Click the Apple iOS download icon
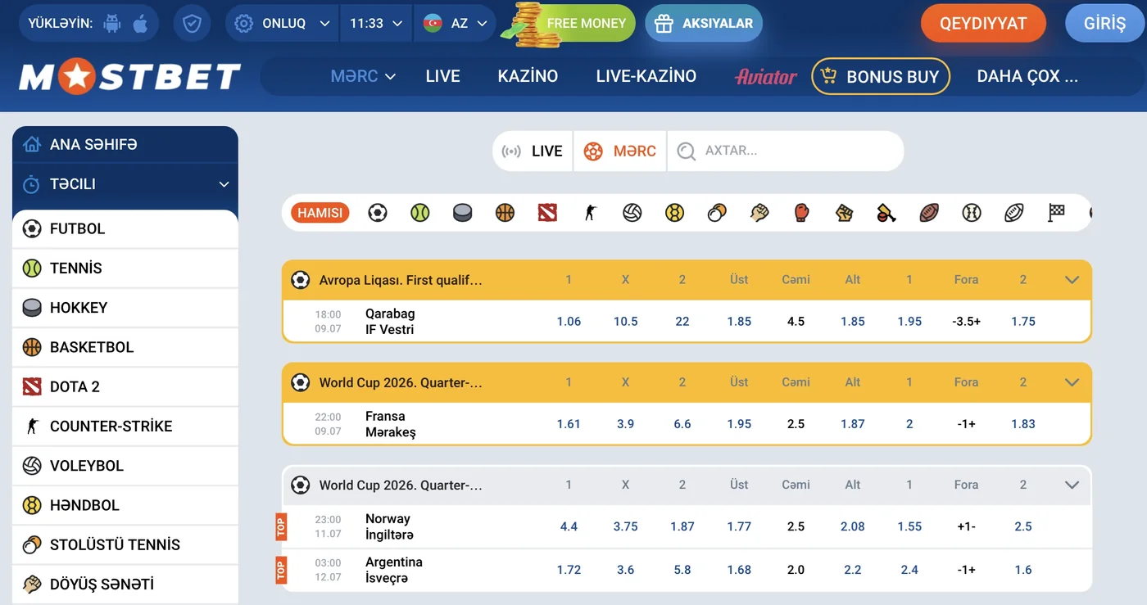Image resolution: width=1147 pixels, height=605 pixels. [x=140, y=23]
